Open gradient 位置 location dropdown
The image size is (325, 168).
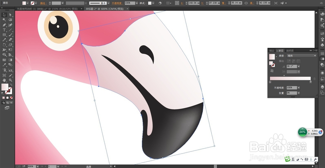tap(299, 93)
